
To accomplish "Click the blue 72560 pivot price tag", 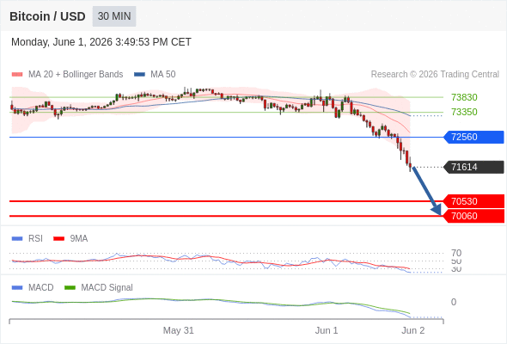I will (x=473, y=138).
